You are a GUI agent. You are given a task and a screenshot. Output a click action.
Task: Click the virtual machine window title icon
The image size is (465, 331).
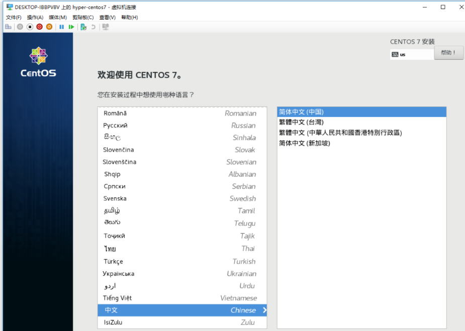click(10, 7)
